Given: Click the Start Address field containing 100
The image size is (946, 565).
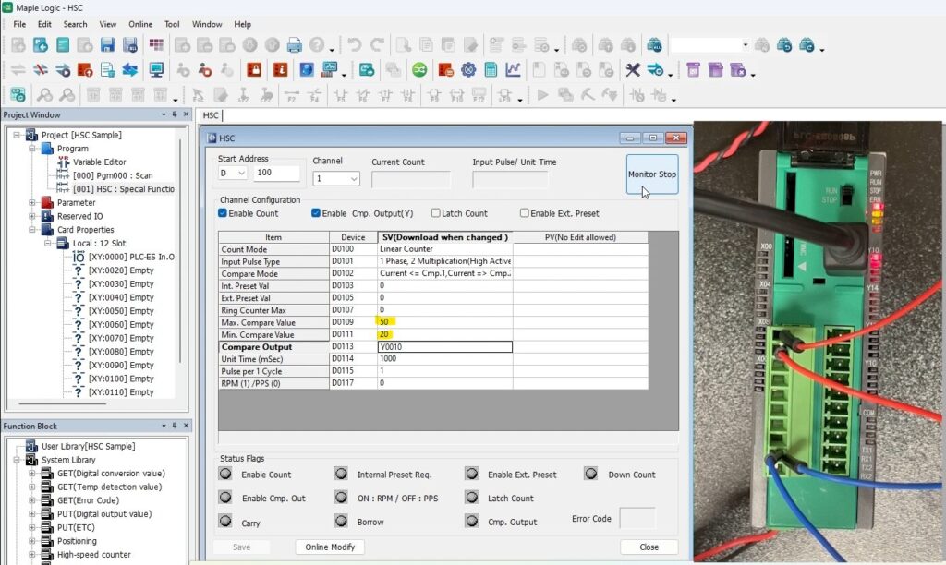Looking at the screenshot, I should 276,173.
